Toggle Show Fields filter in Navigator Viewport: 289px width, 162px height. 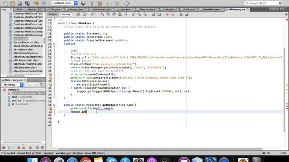9,147
